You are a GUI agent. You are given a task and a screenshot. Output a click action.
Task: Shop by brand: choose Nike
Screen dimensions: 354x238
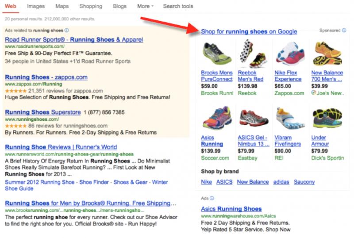206,182
